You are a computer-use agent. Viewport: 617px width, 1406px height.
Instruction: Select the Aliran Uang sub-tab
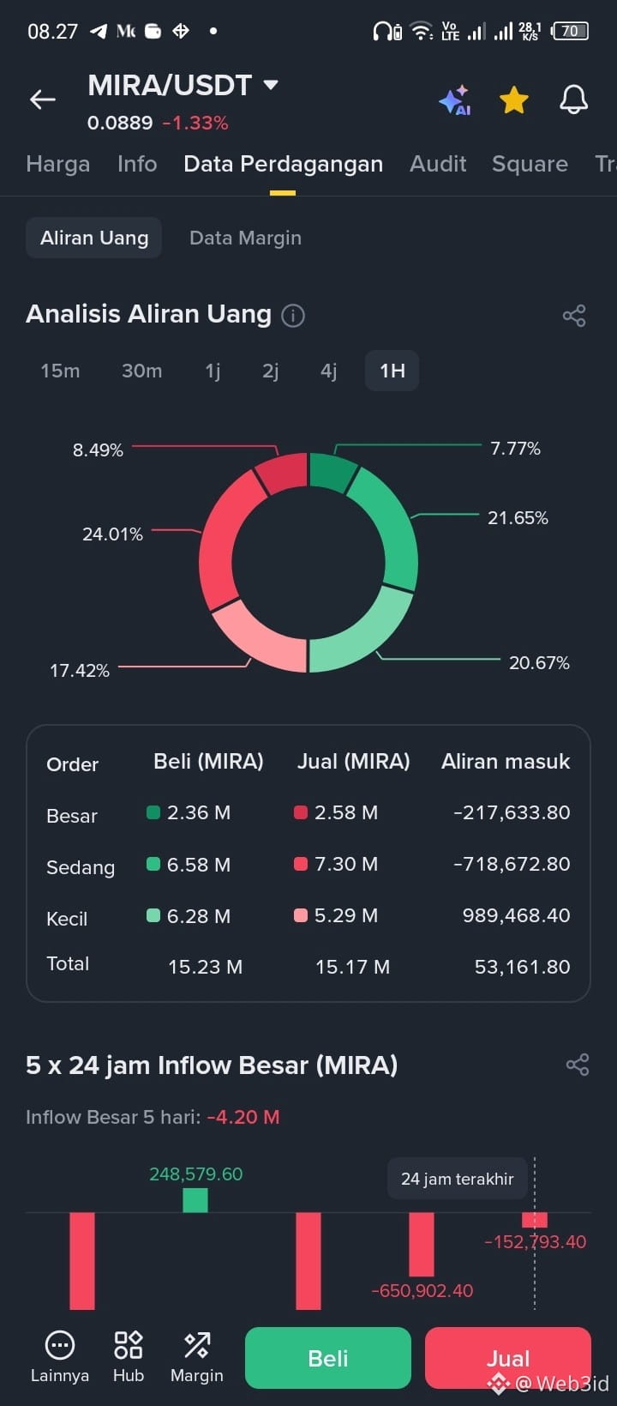(x=94, y=238)
